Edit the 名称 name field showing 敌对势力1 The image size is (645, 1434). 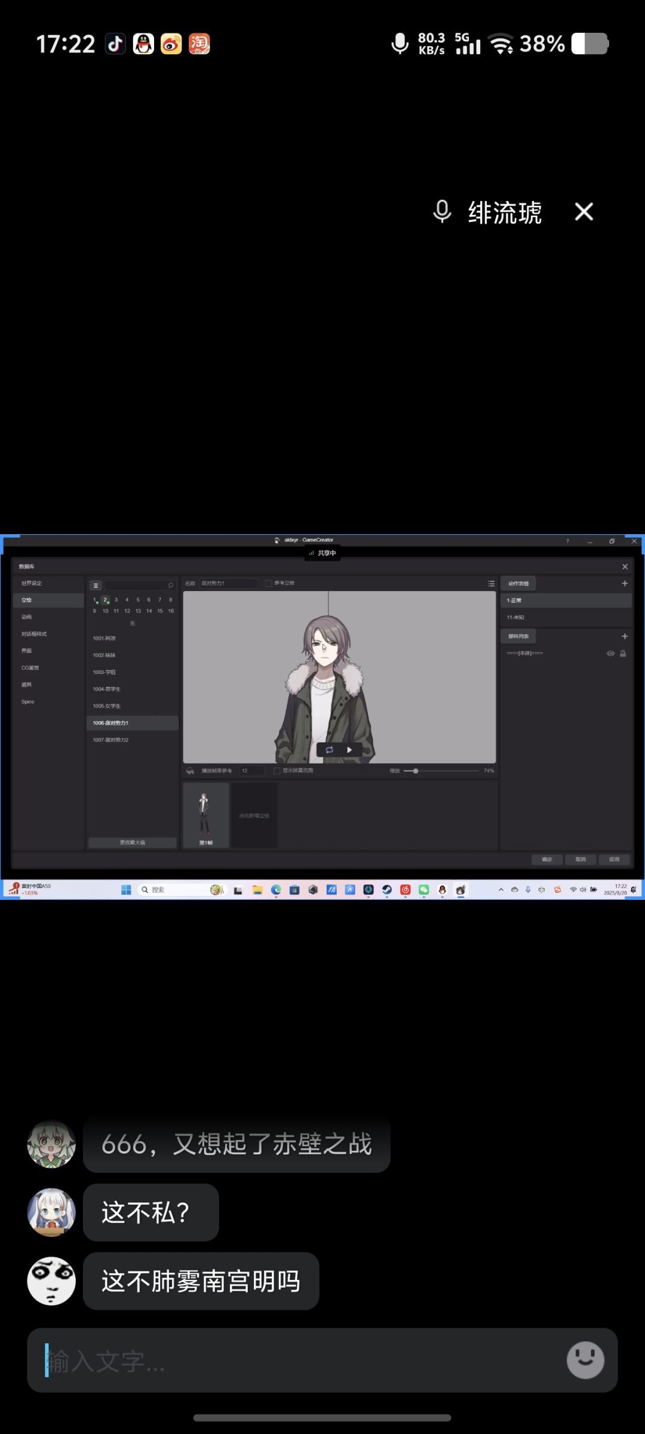click(228, 583)
